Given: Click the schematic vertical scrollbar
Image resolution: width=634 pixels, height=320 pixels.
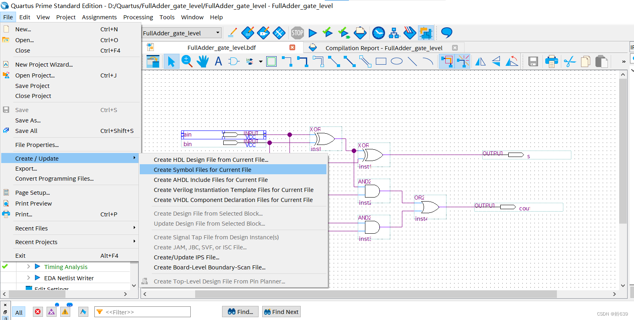Looking at the screenshot, I should tap(623, 151).
